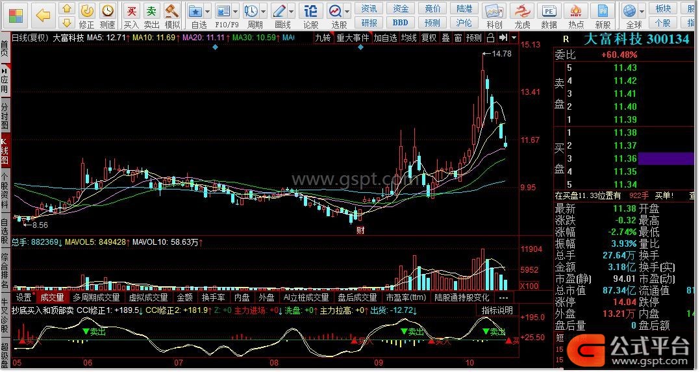Select the 多周期成交量 tab

[96, 297]
